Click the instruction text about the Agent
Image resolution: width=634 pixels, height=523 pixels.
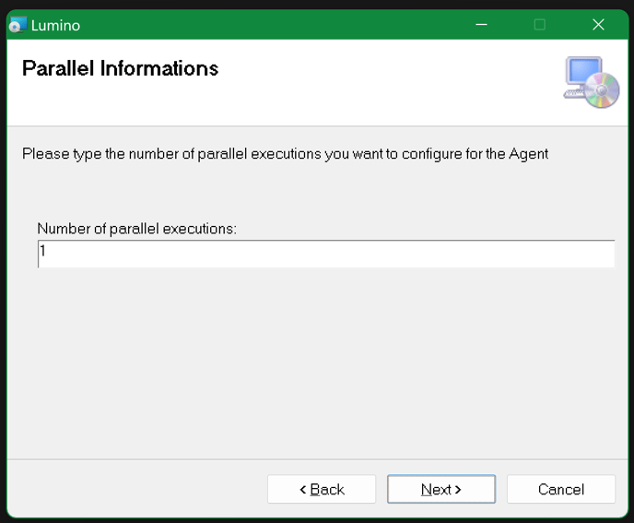(285, 154)
